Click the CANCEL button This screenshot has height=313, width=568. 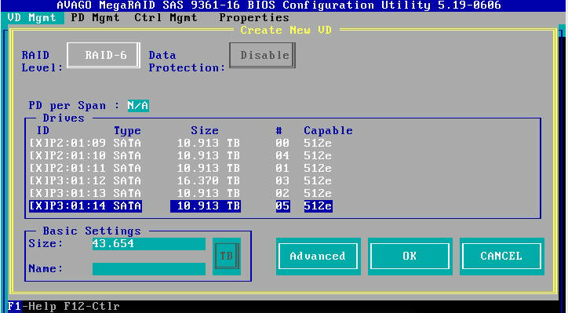[502, 256]
